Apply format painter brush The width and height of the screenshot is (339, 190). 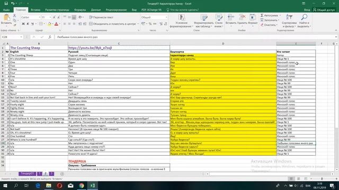(x=14, y=25)
